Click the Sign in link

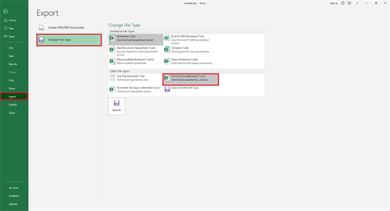coord(334,3)
